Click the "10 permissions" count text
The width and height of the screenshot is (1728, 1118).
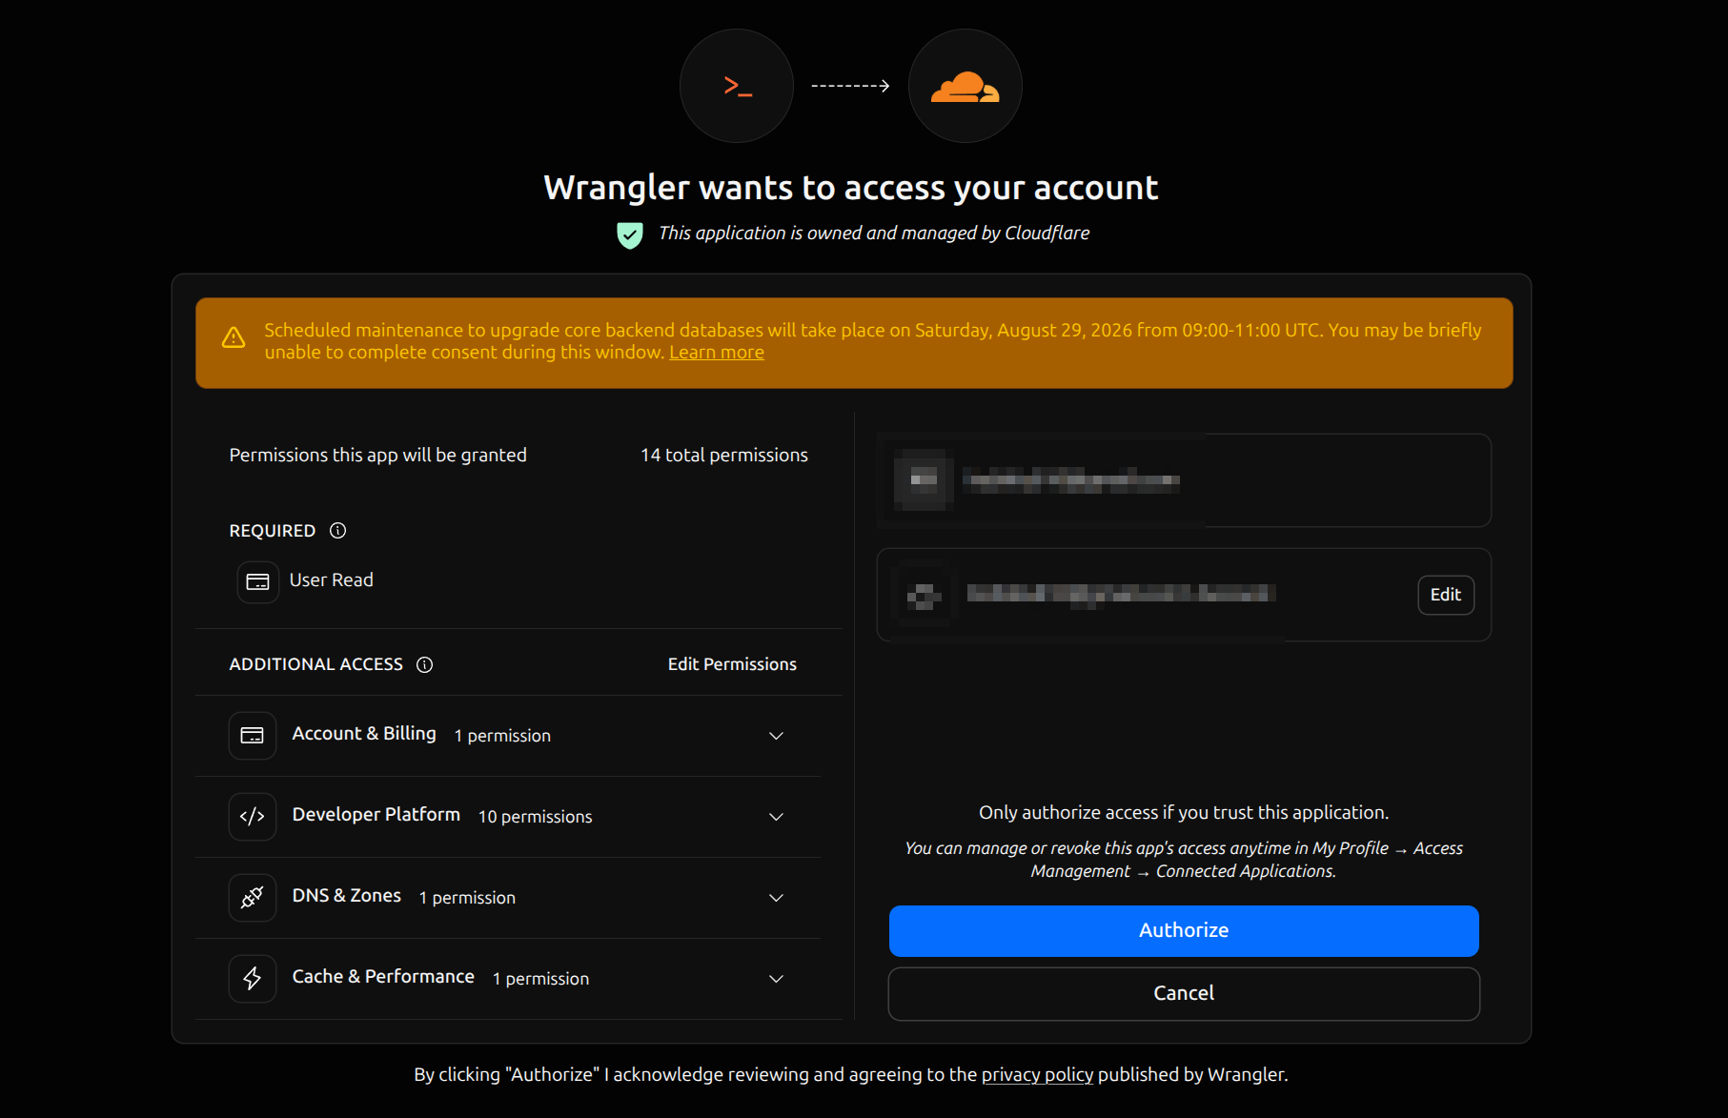click(535, 817)
